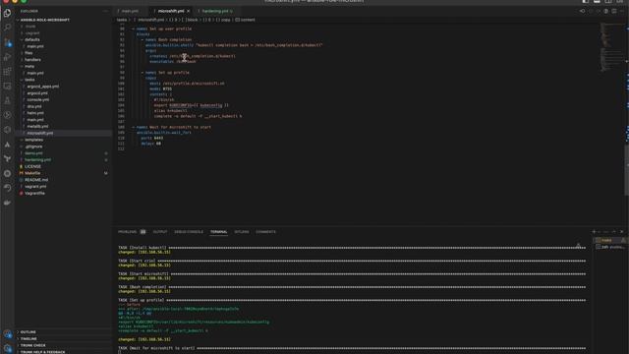
Task: Open the Run and Debug view
Action: (x=7, y=57)
